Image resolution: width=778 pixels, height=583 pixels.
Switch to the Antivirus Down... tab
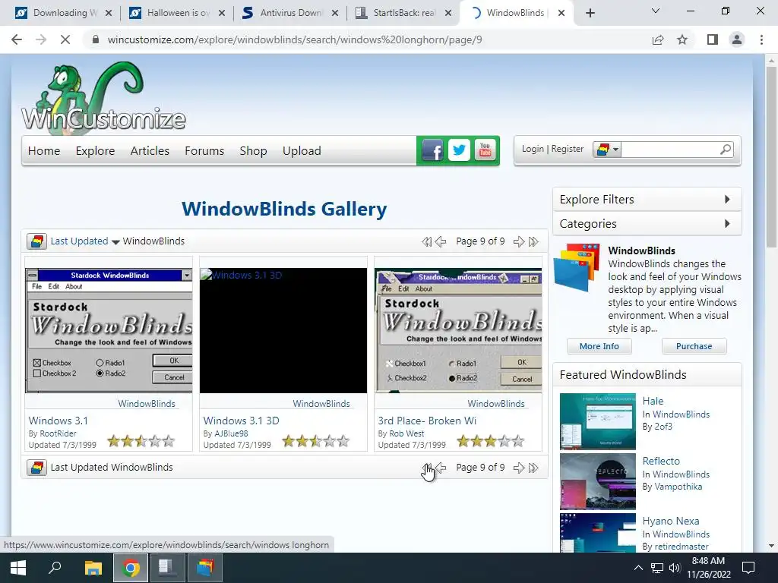[x=289, y=13]
